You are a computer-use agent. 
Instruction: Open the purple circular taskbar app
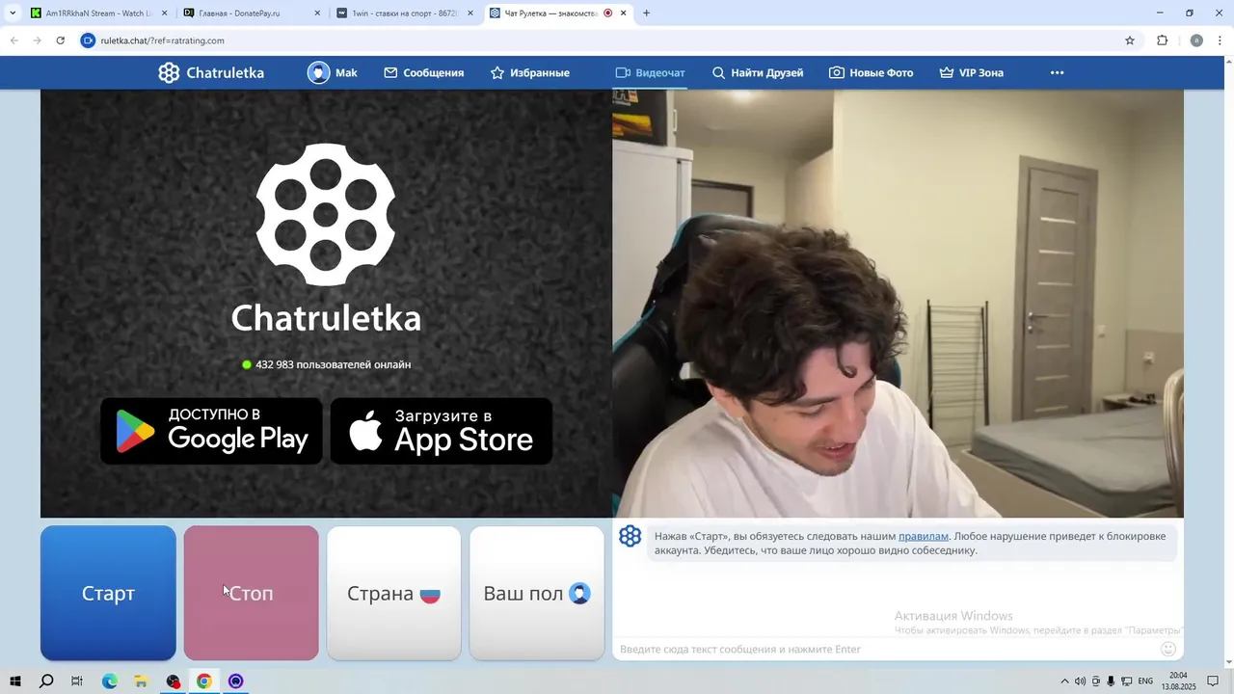pos(236,681)
